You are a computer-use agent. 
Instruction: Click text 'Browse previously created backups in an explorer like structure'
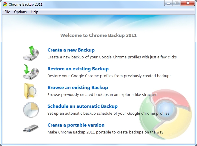pos(102,94)
